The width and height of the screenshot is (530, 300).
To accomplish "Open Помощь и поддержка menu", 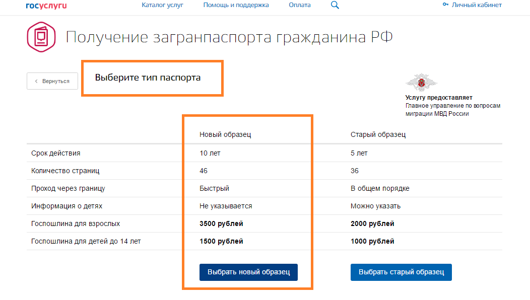I will coord(236,5).
